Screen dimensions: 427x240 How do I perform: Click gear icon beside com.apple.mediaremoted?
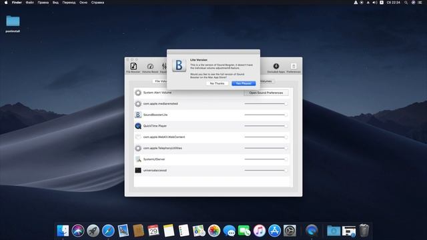click(138, 104)
